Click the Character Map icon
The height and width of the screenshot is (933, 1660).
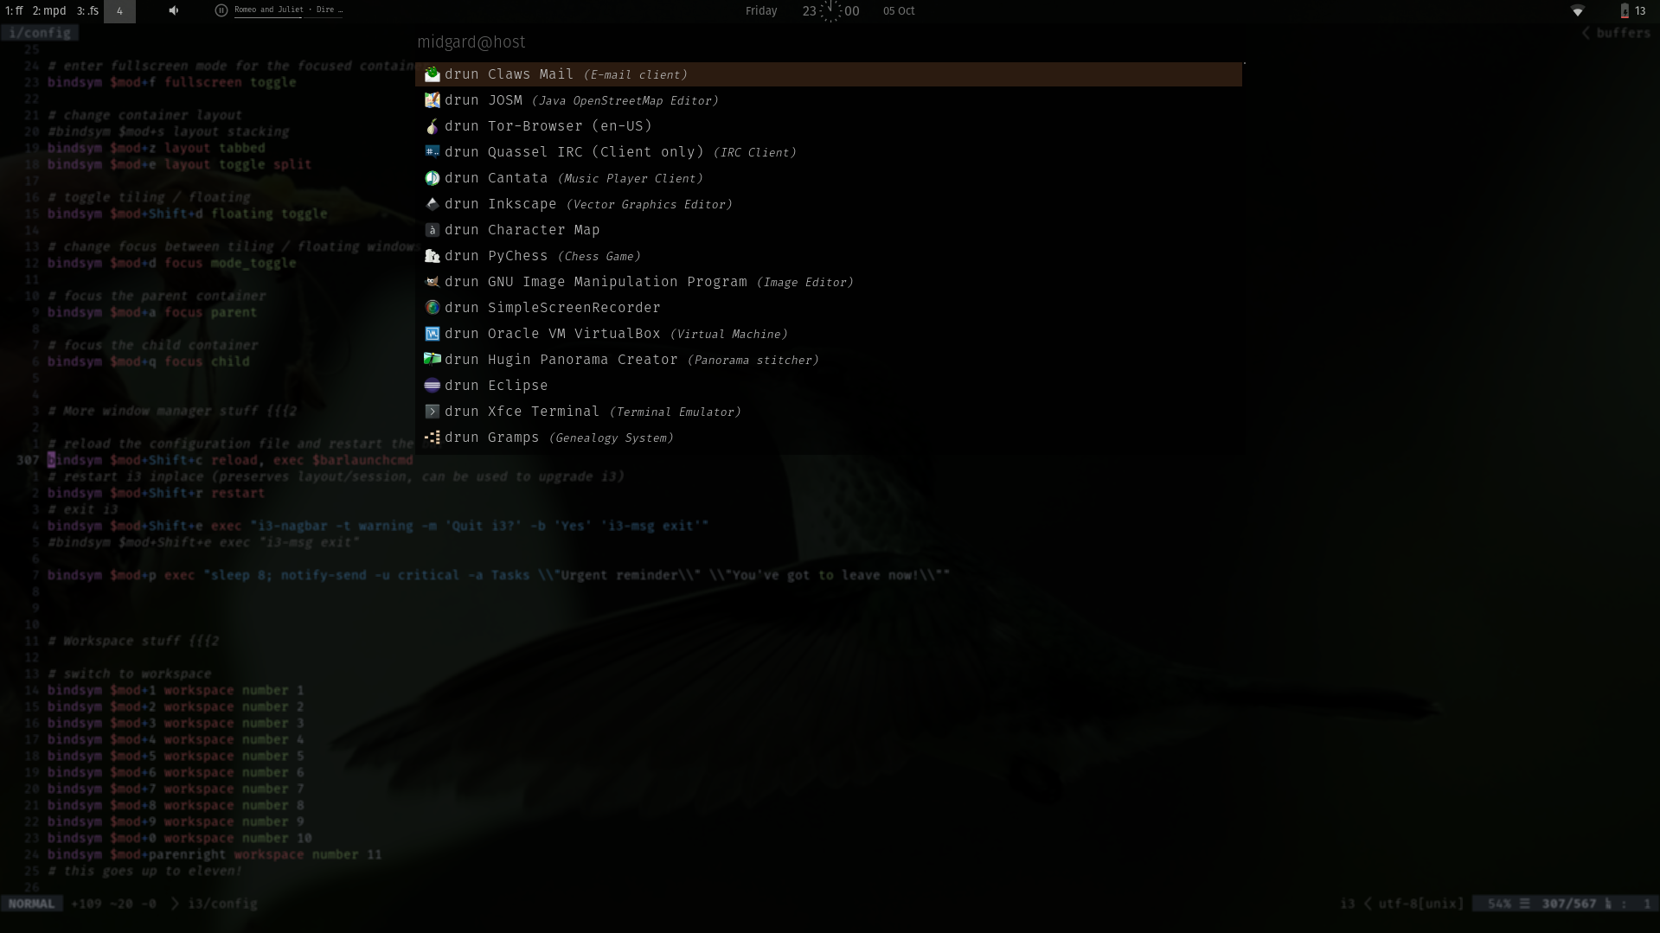click(x=433, y=230)
